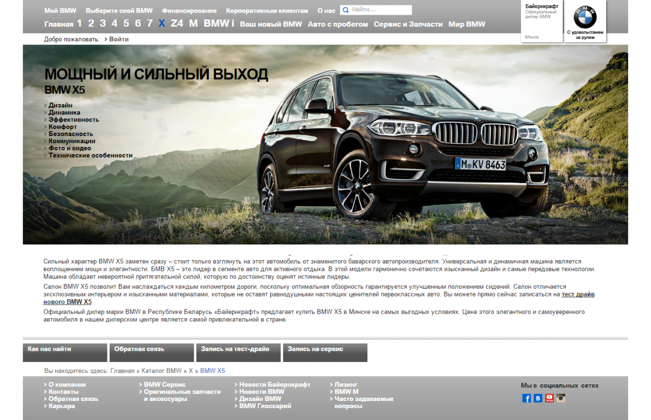This screenshot has height=420, width=651.
Task: Open 'Авто с пробегом' section
Action: pos(337,24)
